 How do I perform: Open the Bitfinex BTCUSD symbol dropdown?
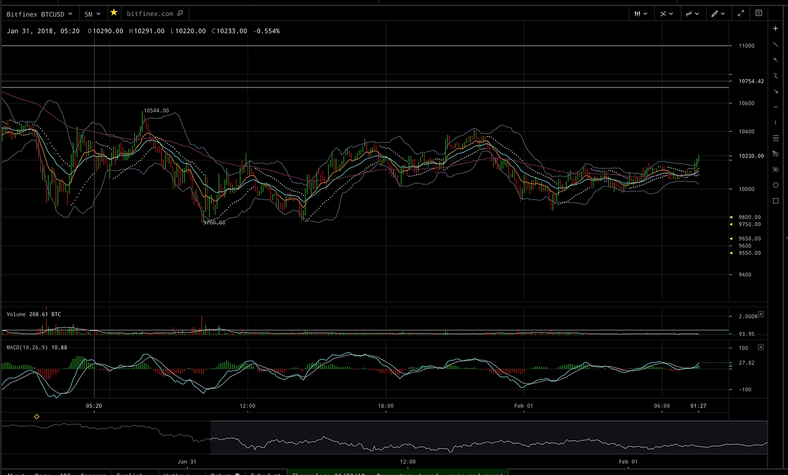(39, 14)
